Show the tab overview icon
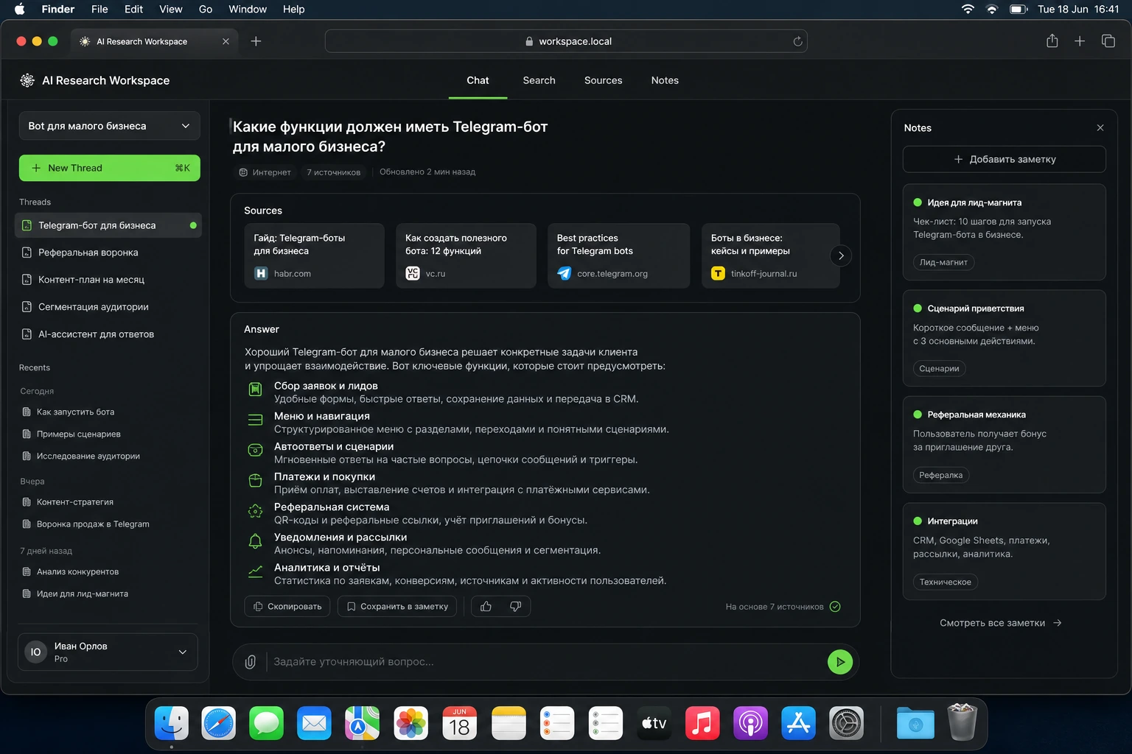The width and height of the screenshot is (1132, 754). 1108,41
